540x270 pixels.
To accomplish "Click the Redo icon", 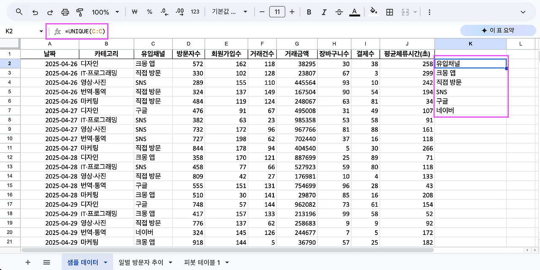I will tap(50, 11).
